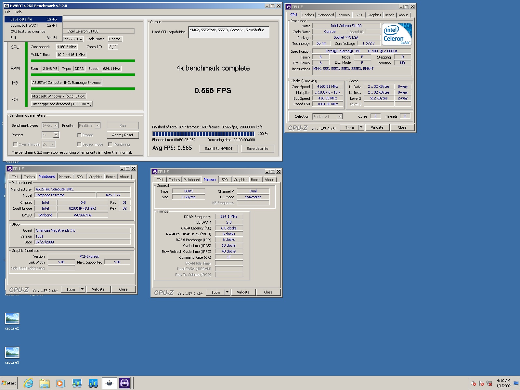The width and height of the screenshot is (520, 390).
Task: Click the disconnected network tray icon
Action: click(489, 383)
